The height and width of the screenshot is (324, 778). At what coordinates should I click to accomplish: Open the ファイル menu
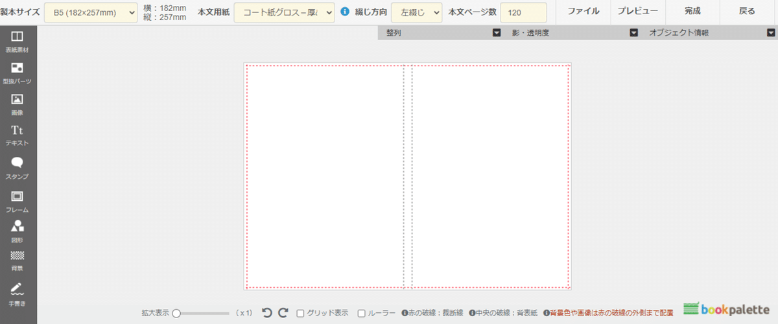click(x=582, y=12)
